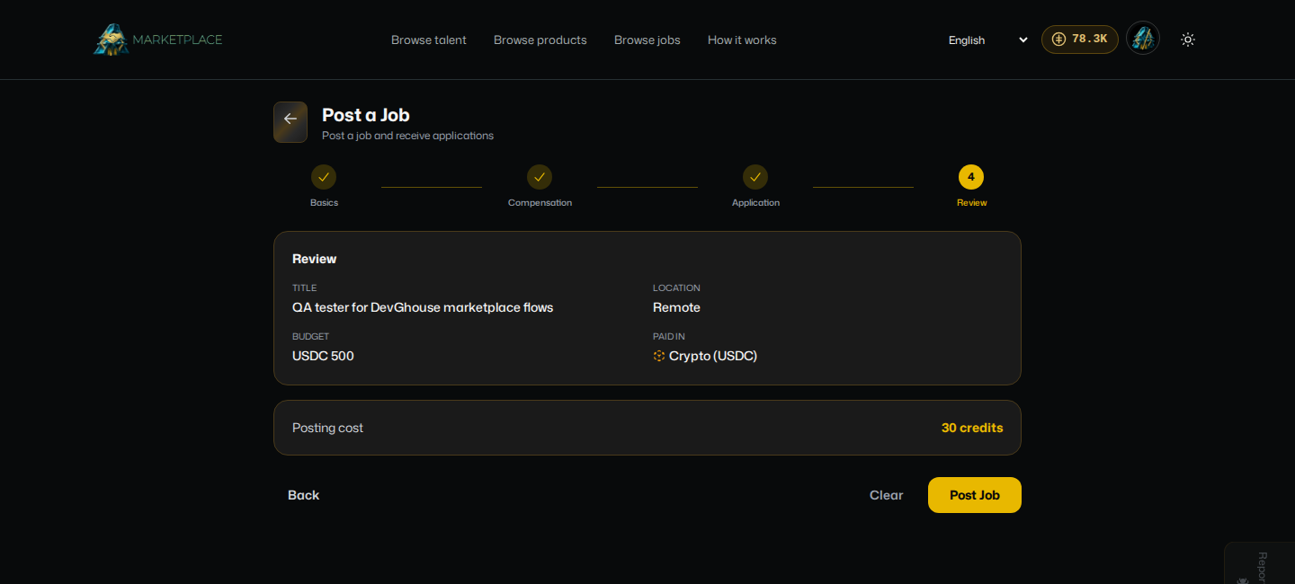Open the 78.3K credits balance
Screen dimensions: 1295x584
pyautogui.click(x=1080, y=40)
